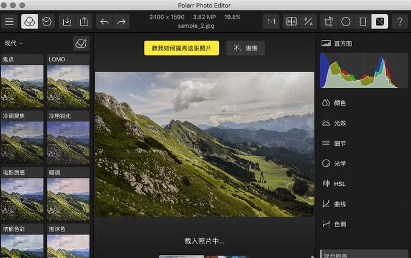The height and width of the screenshot is (258, 411).
Task: Click the 19.8% zoom value
Action: (x=232, y=17)
